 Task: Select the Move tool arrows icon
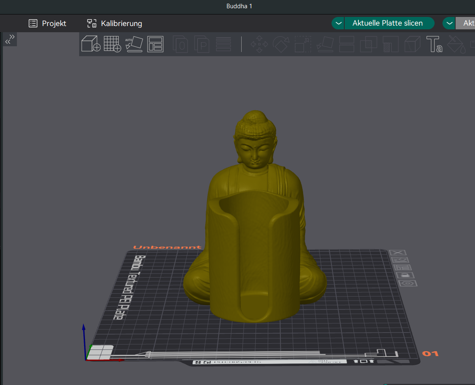click(259, 44)
